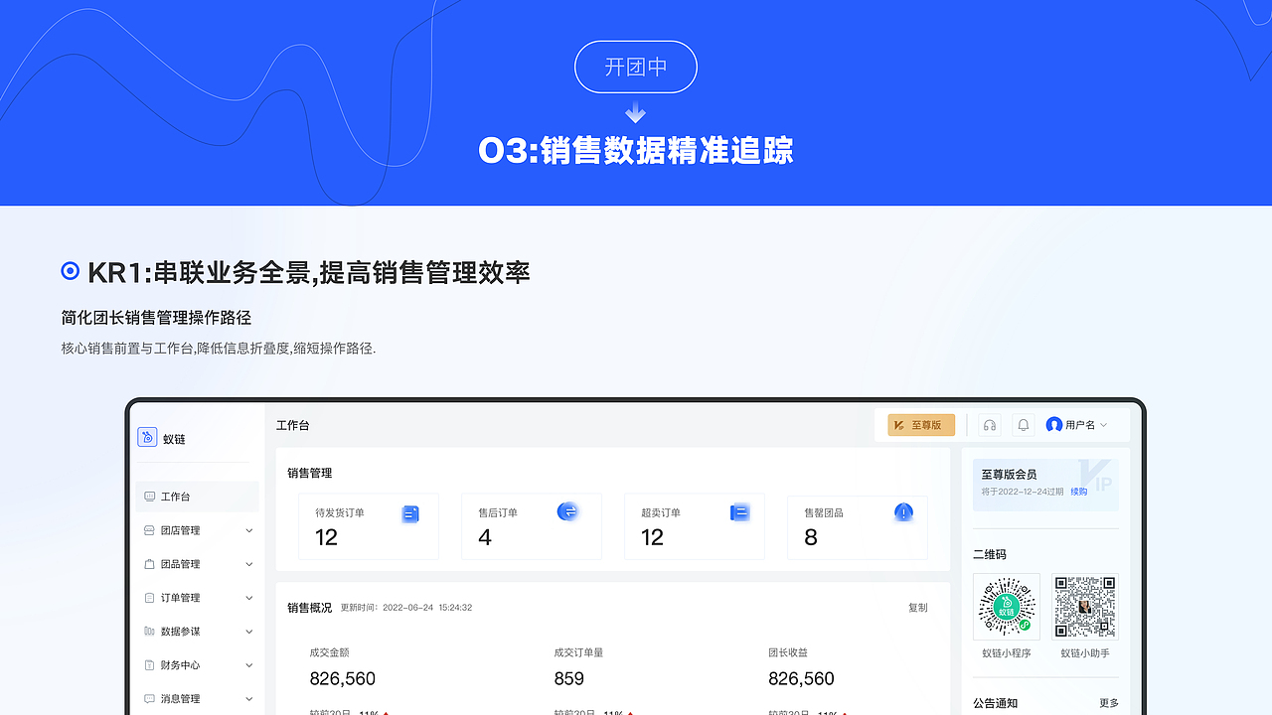Click the 二维码 section heading
This screenshot has height=715, width=1272.
(x=990, y=554)
